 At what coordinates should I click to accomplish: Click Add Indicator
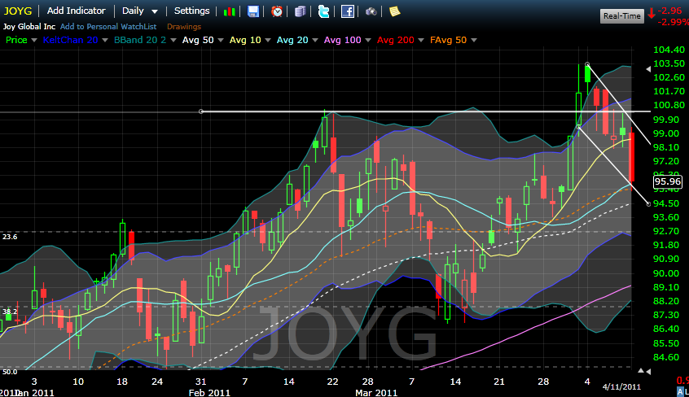tap(76, 11)
